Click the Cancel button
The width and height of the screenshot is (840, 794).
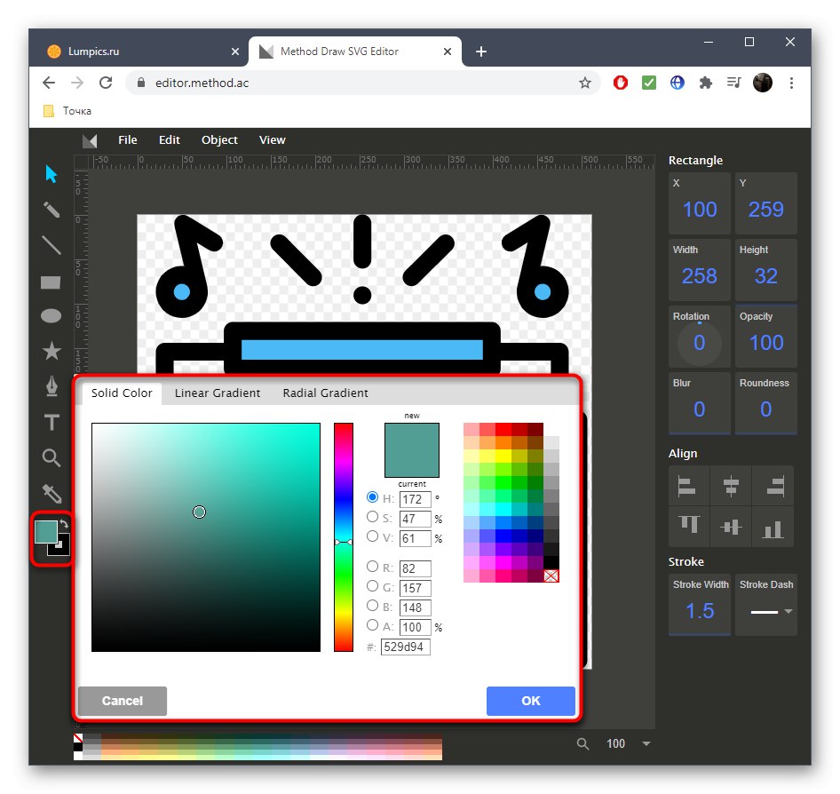(x=123, y=701)
